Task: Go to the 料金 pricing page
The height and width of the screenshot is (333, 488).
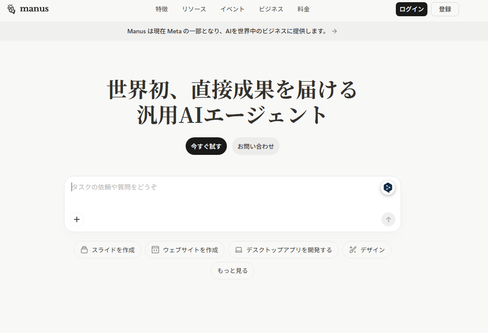Action: (303, 9)
